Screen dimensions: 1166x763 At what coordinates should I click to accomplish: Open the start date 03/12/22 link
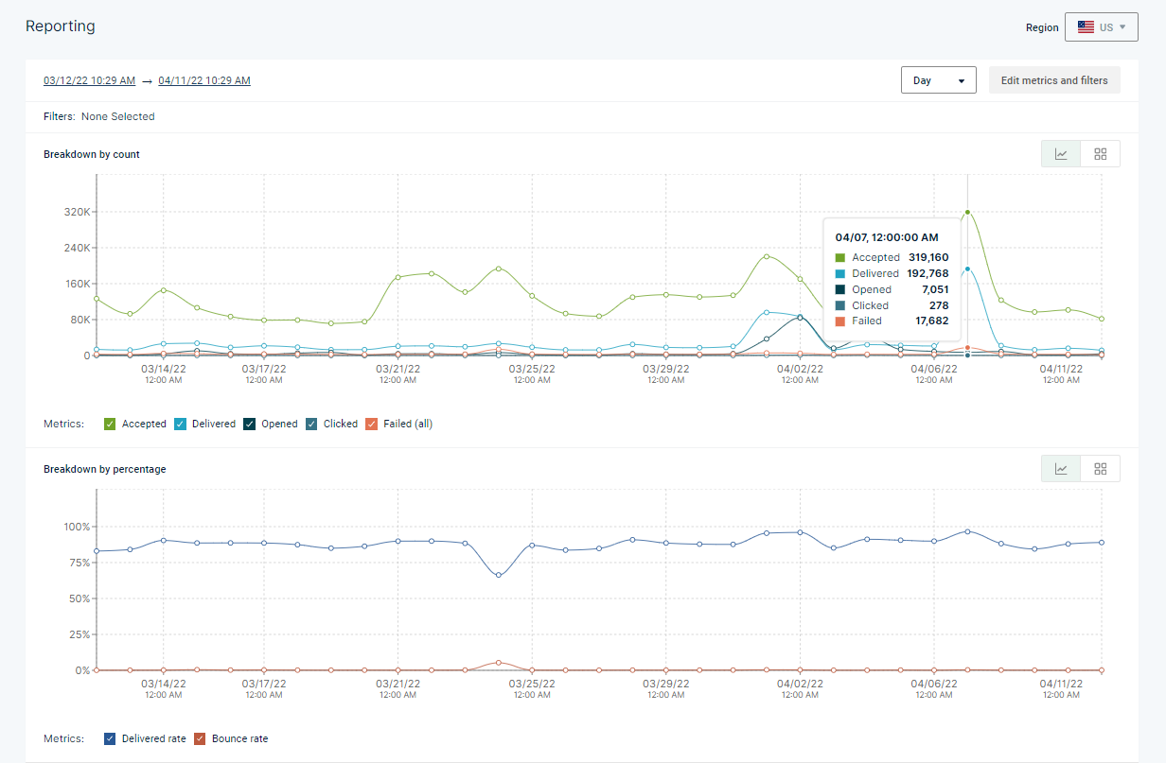coord(90,80)
